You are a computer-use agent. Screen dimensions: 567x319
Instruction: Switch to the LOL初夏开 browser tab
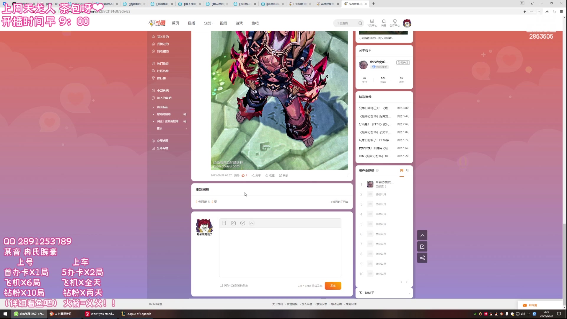(300, 4)
